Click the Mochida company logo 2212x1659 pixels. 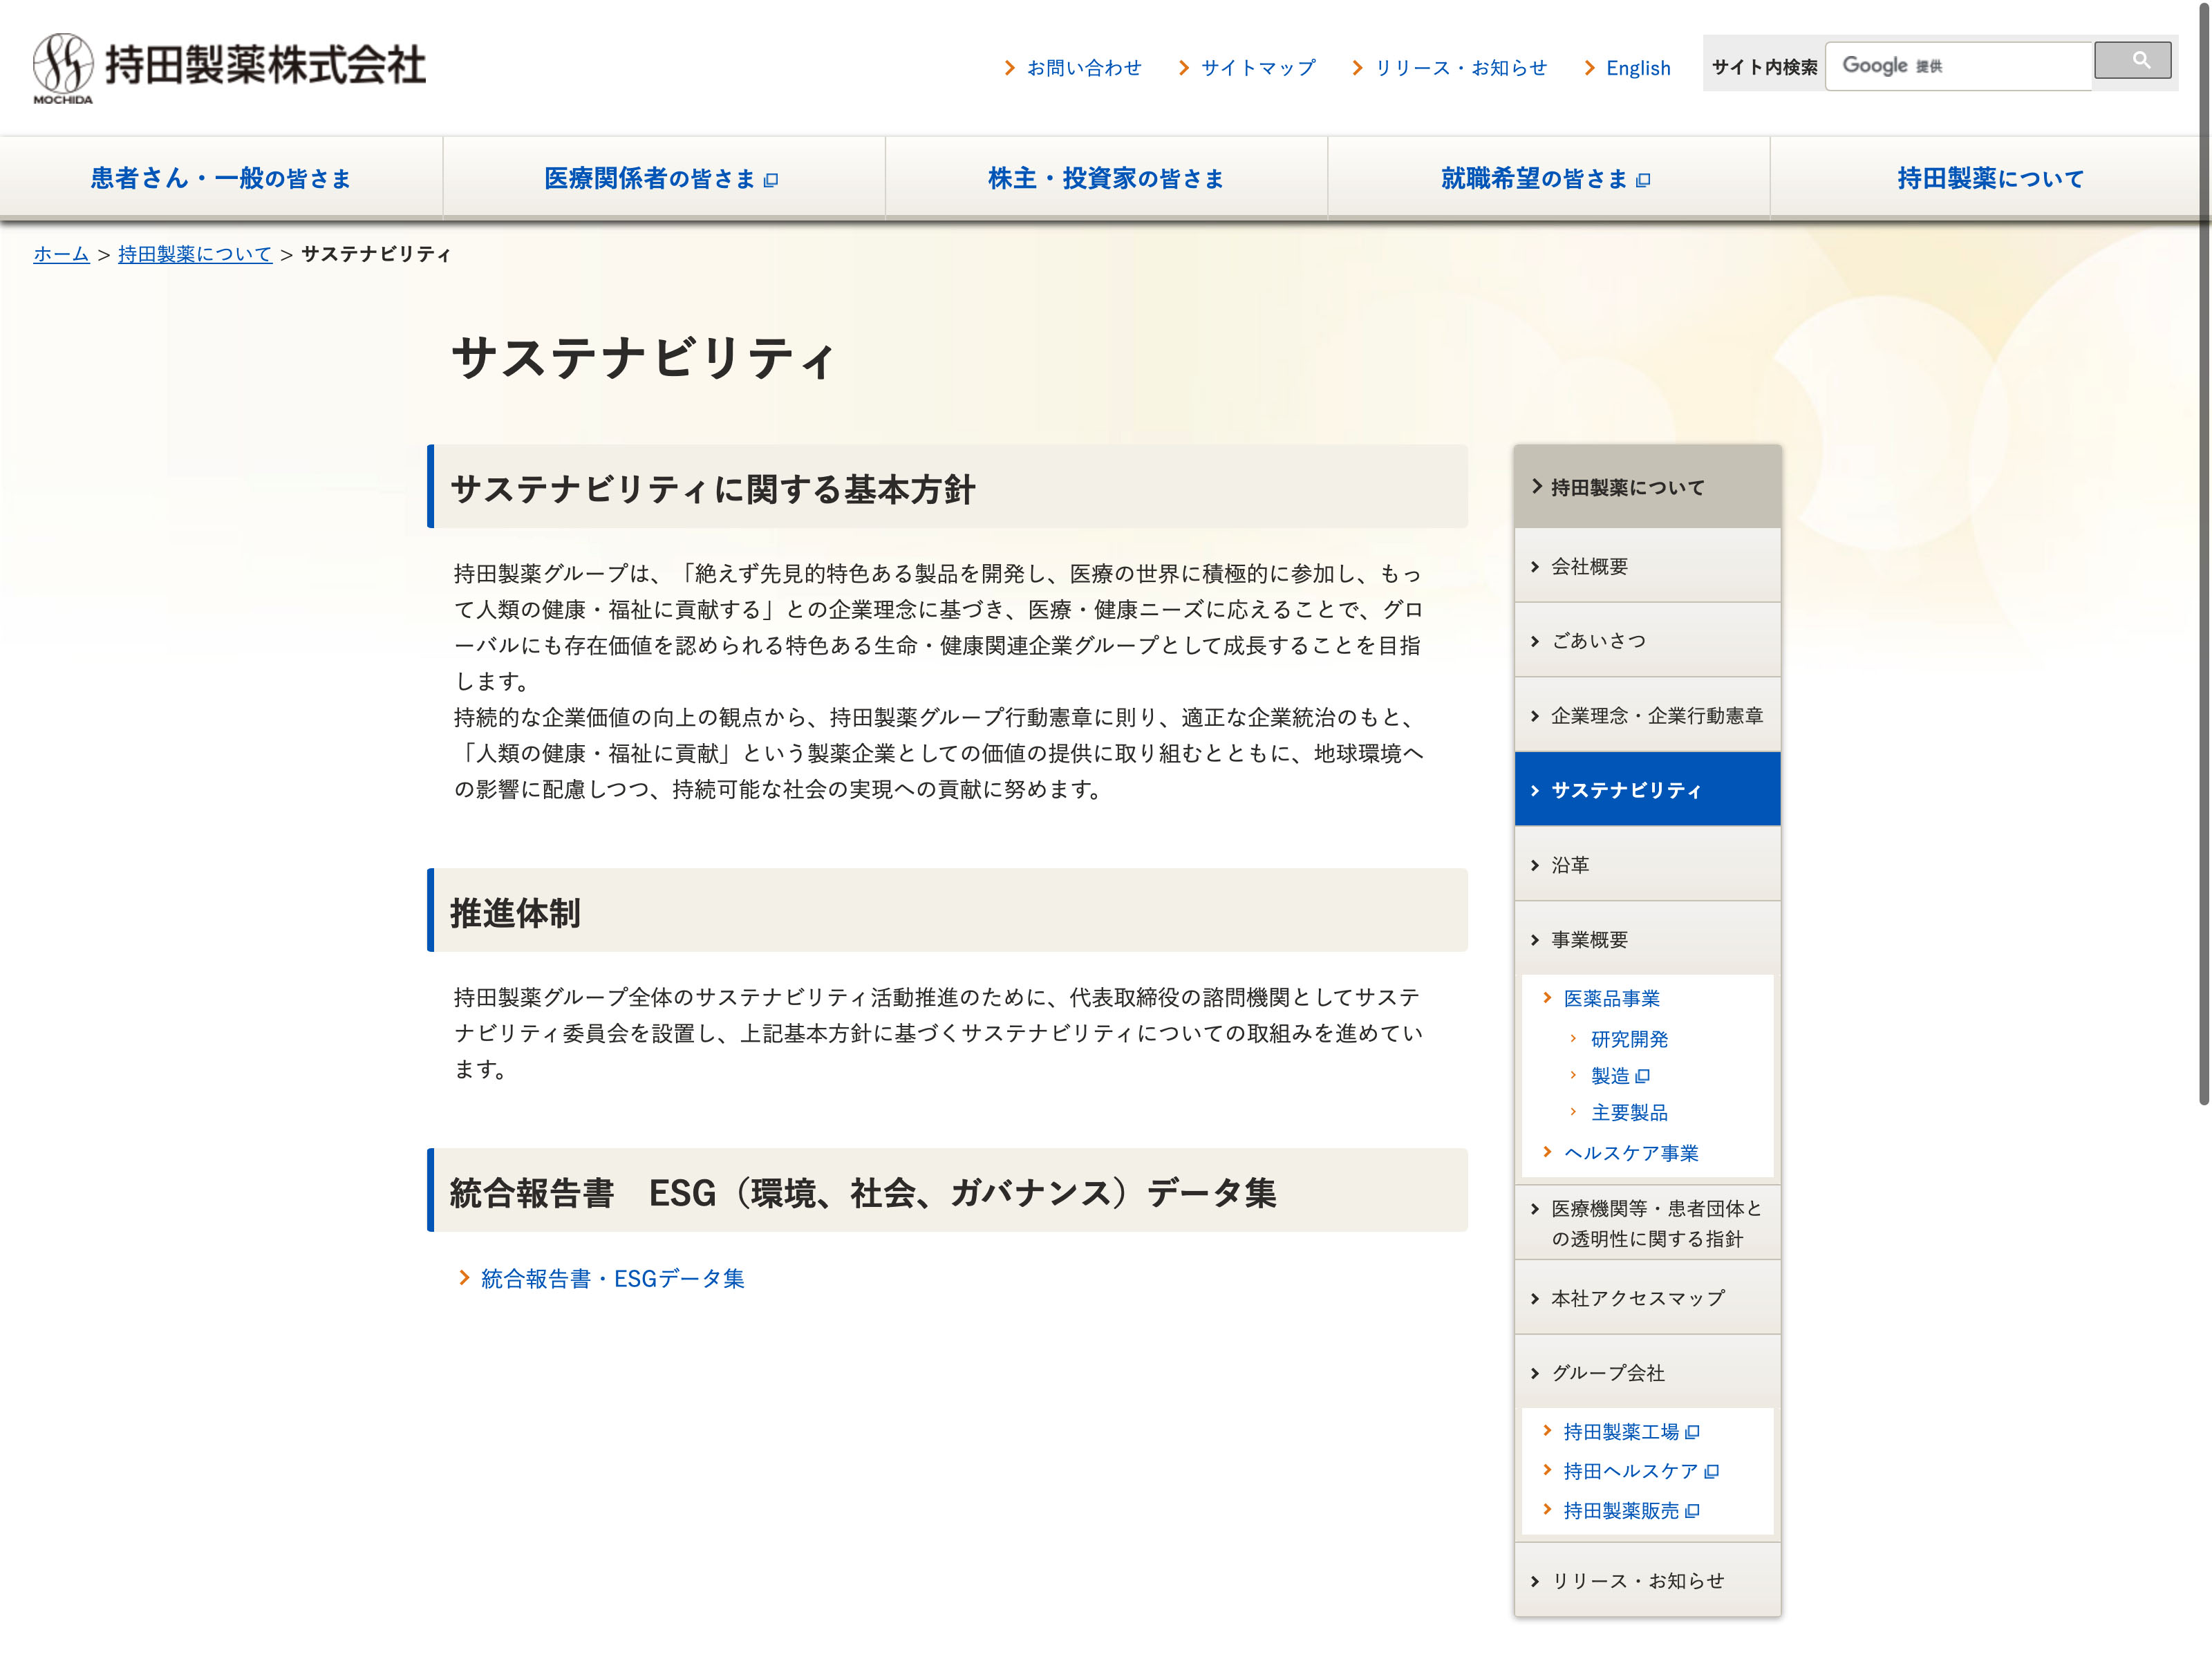point(230,67)
